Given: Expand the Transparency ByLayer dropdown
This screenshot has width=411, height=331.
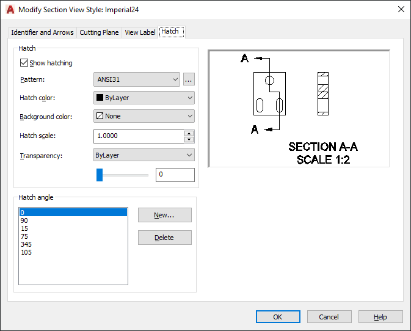Looking at the screenshot, I should (144, 155).
